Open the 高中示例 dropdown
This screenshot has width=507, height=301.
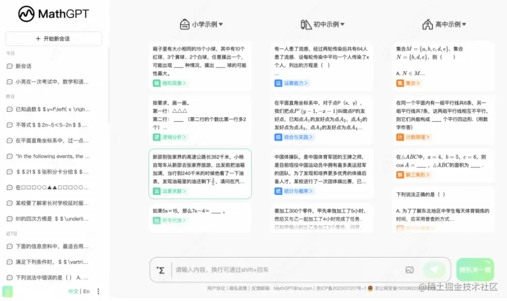(445, 23)
